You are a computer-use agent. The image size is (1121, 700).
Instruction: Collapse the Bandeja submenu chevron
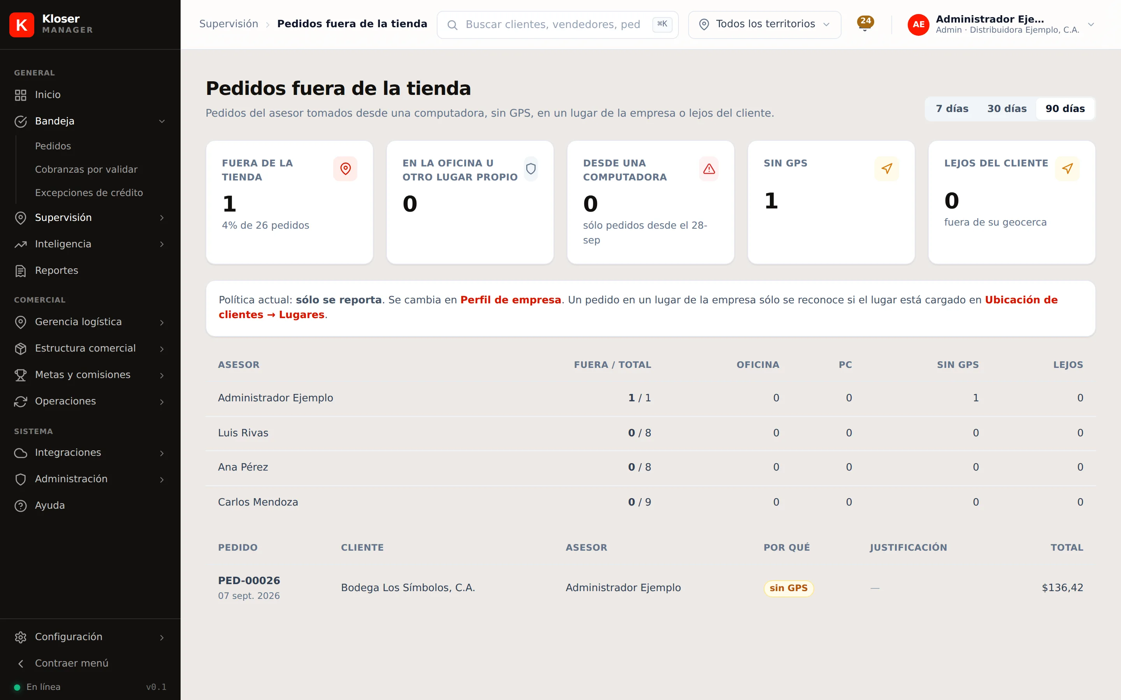coord(162,121)
